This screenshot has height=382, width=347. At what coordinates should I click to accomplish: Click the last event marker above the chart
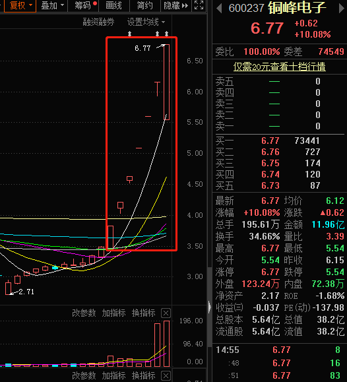pos(166,34)
